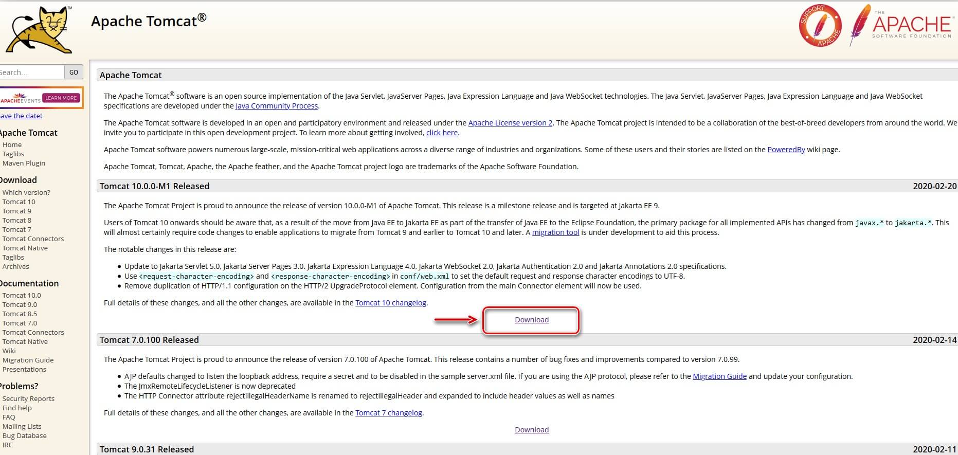The width and height of the screenshot is (958, 455).
Task: Open Migration Guide link in Tomcat 7.0.100 notes
Action: (719, 376)
